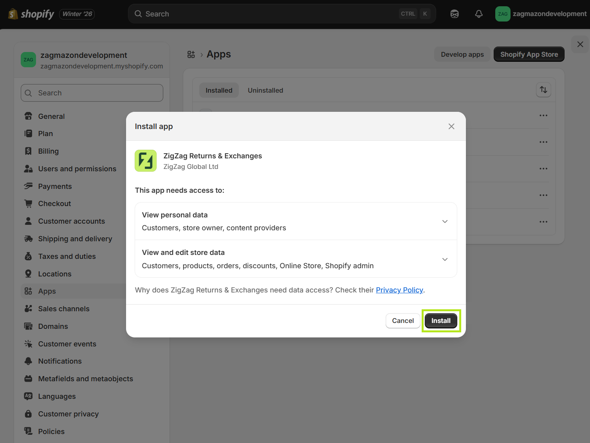Viewport: 590px width, 443px height.
Task: Expand the View personal data section
Action: pyautogui.click(x=445, y=221)
